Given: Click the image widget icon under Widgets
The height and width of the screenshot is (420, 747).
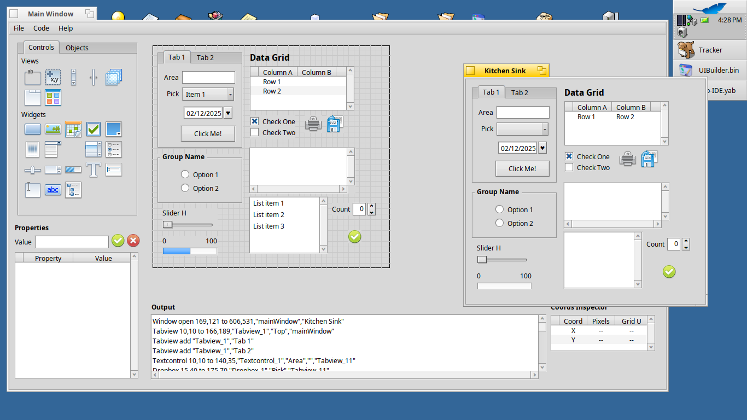Looking at the screenshot, I should click(53, 129).
